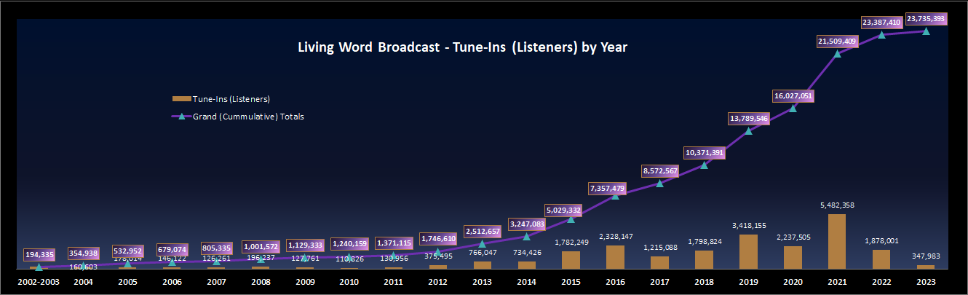Click the bar value 1,878,001

(x=881, y=241)
